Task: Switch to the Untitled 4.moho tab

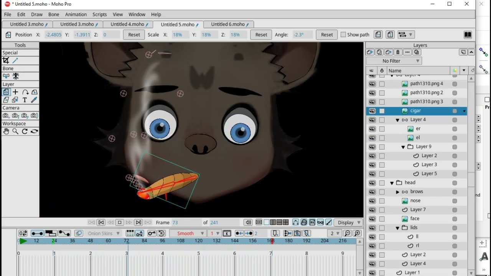Action: (x=128, y=24)
